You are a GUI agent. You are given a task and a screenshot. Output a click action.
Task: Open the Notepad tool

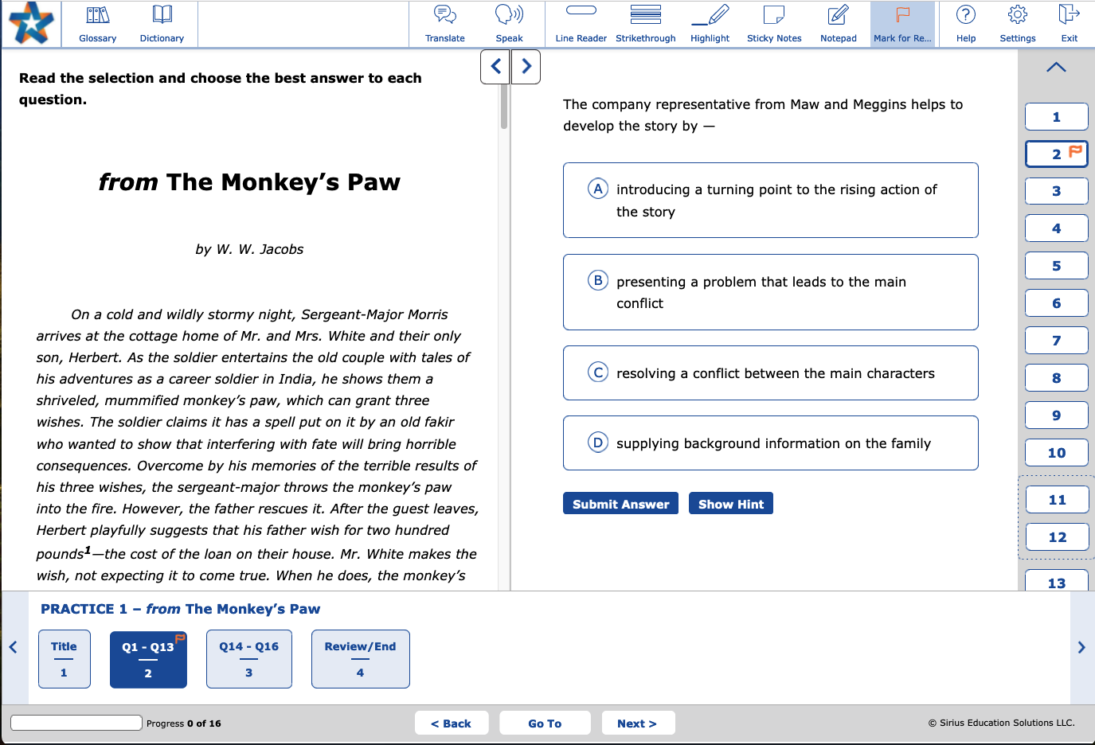click(839, 24)
